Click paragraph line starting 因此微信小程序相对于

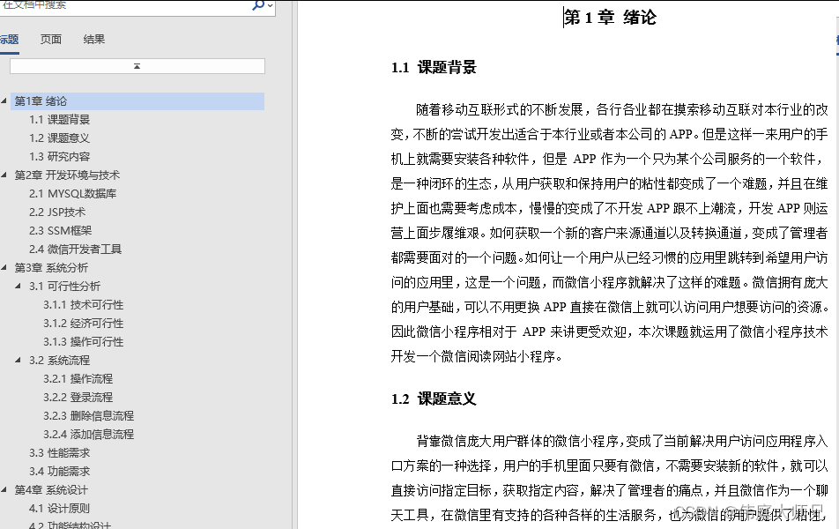(x=610, y=332)
